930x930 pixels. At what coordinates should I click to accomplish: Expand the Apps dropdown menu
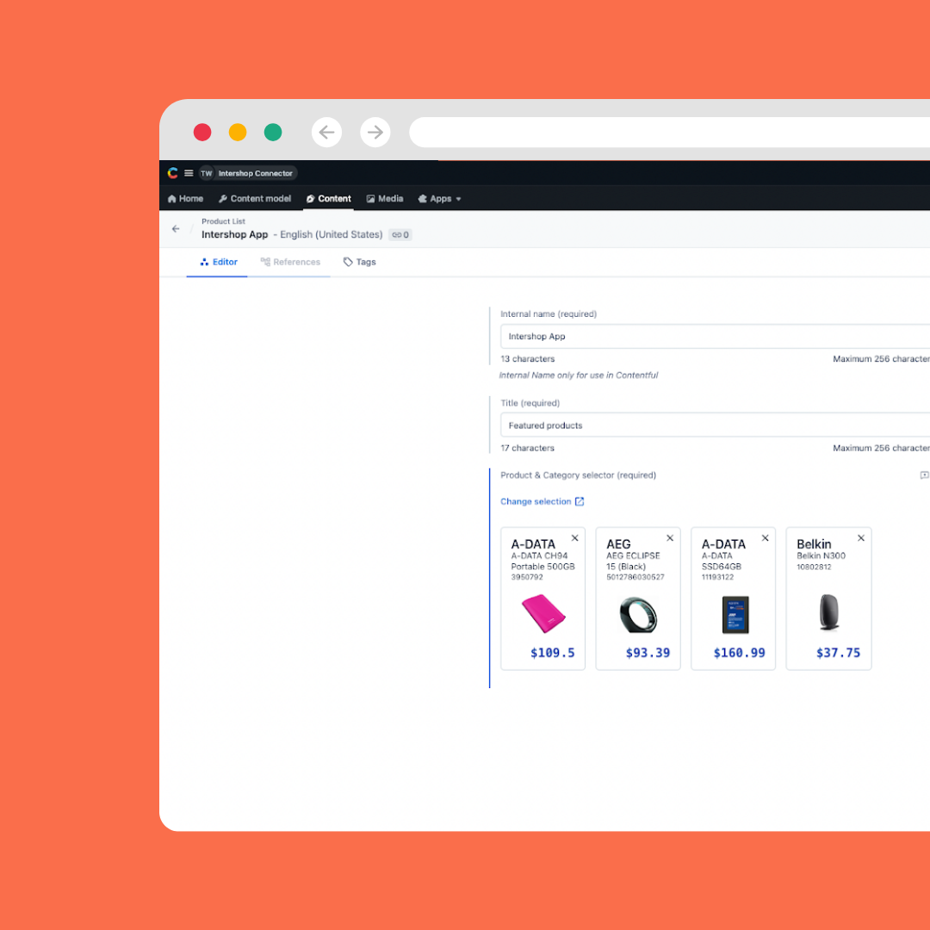(x=439, y=199)
